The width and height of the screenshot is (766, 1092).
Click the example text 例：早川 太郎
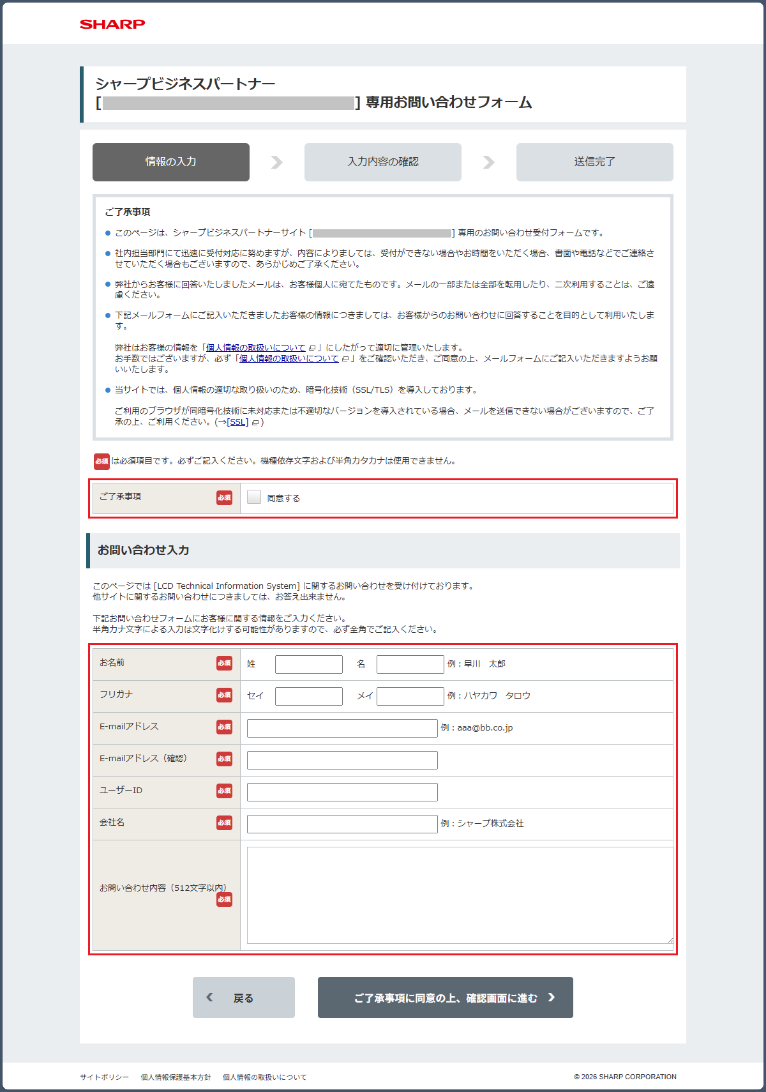tap(476, 664)
